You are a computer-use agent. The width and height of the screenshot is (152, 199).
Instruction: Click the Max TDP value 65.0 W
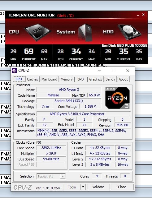tap(94, 95)
